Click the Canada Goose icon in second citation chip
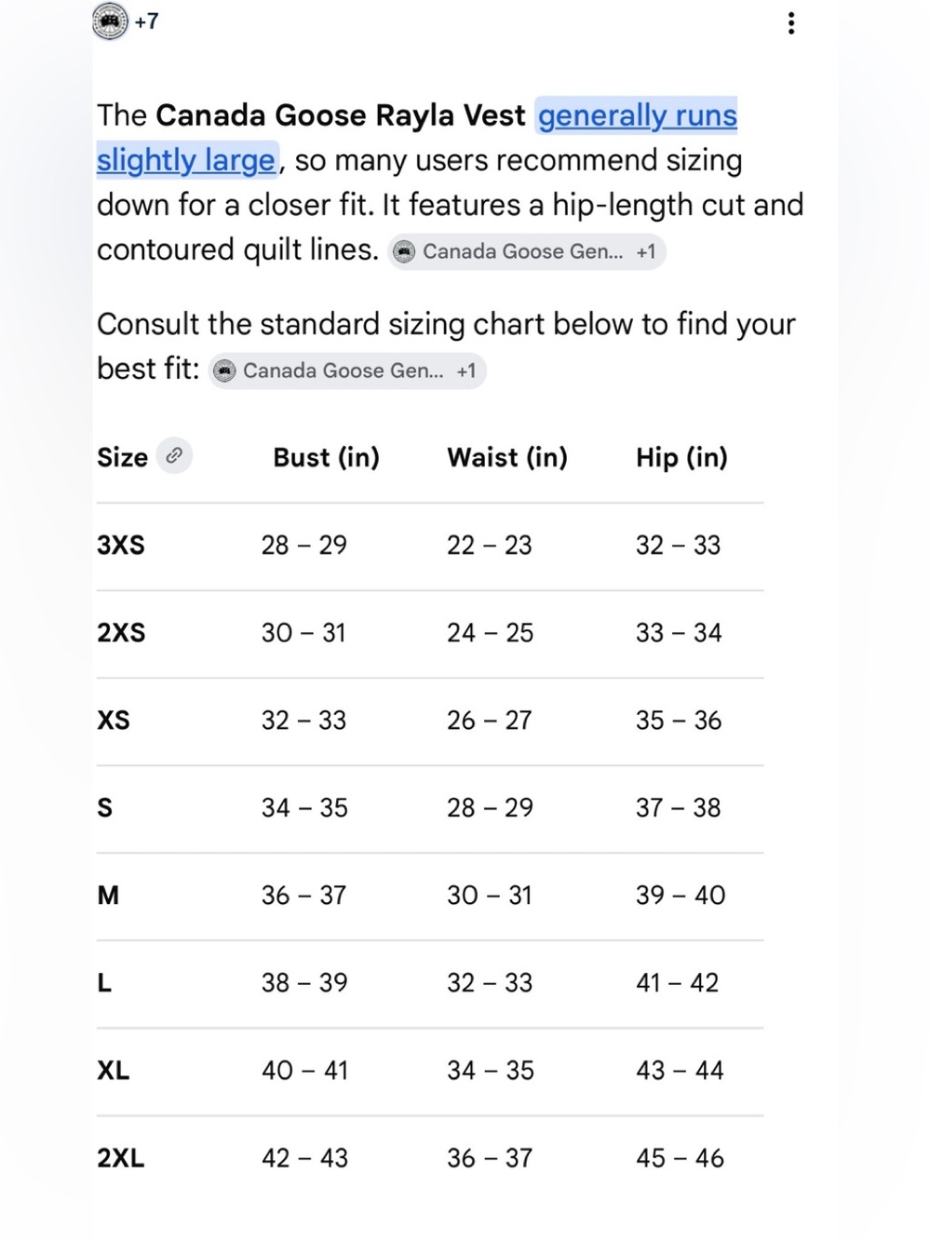This screenshot has width=930, height=1241. coord(224,371)
